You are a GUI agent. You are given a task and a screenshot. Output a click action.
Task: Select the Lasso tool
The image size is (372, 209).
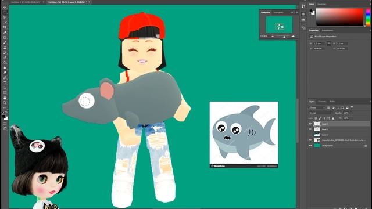click(x=5, y=17)
